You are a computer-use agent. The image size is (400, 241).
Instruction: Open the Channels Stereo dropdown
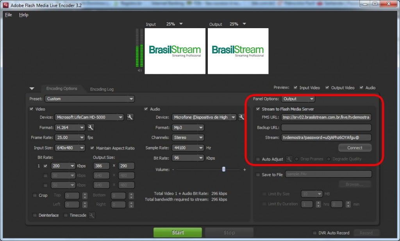click(188, 137)
